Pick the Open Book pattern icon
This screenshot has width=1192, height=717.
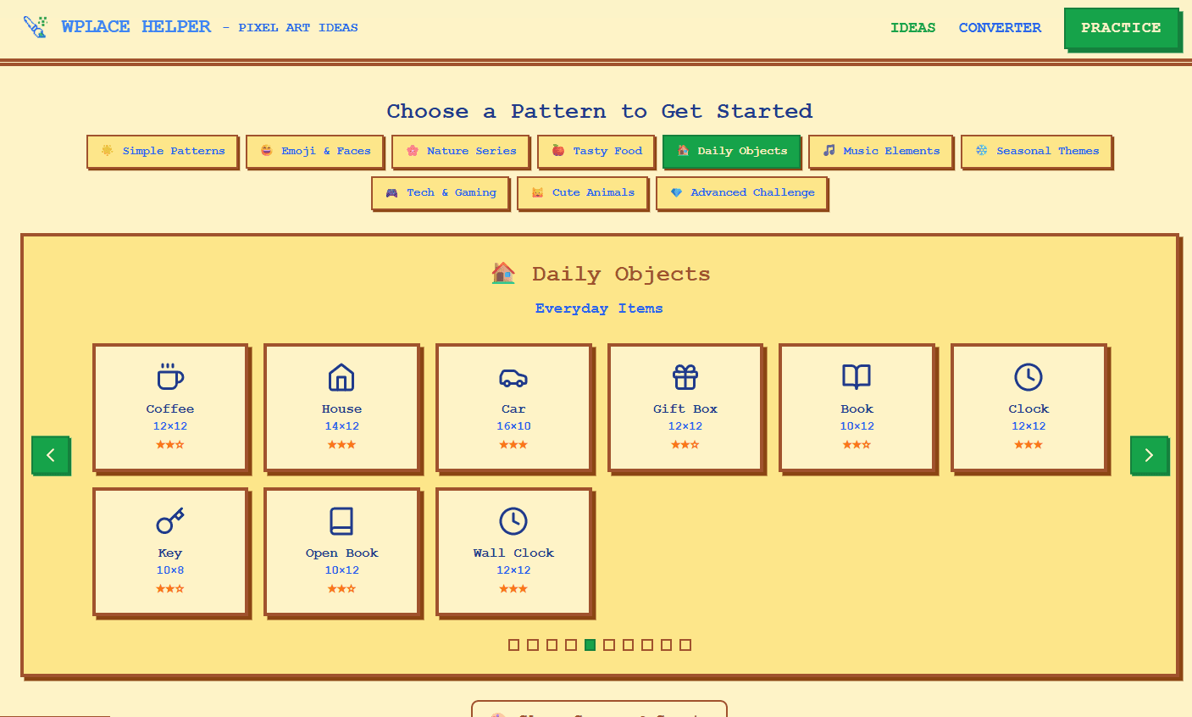click(341, 520)
